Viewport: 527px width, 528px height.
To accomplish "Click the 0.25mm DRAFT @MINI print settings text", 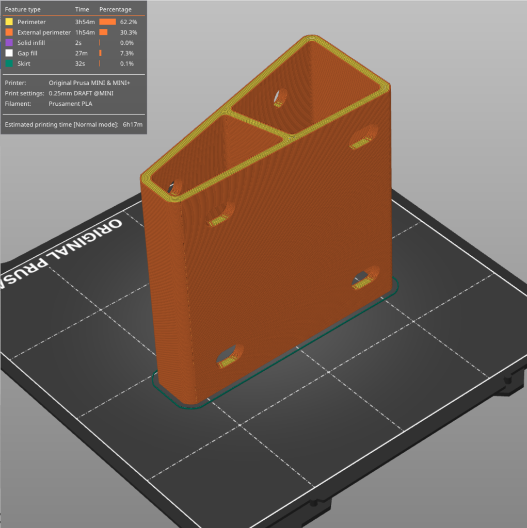I will (x=81, y=93).
